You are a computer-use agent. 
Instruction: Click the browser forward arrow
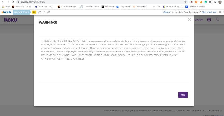[x=8, y=2]
